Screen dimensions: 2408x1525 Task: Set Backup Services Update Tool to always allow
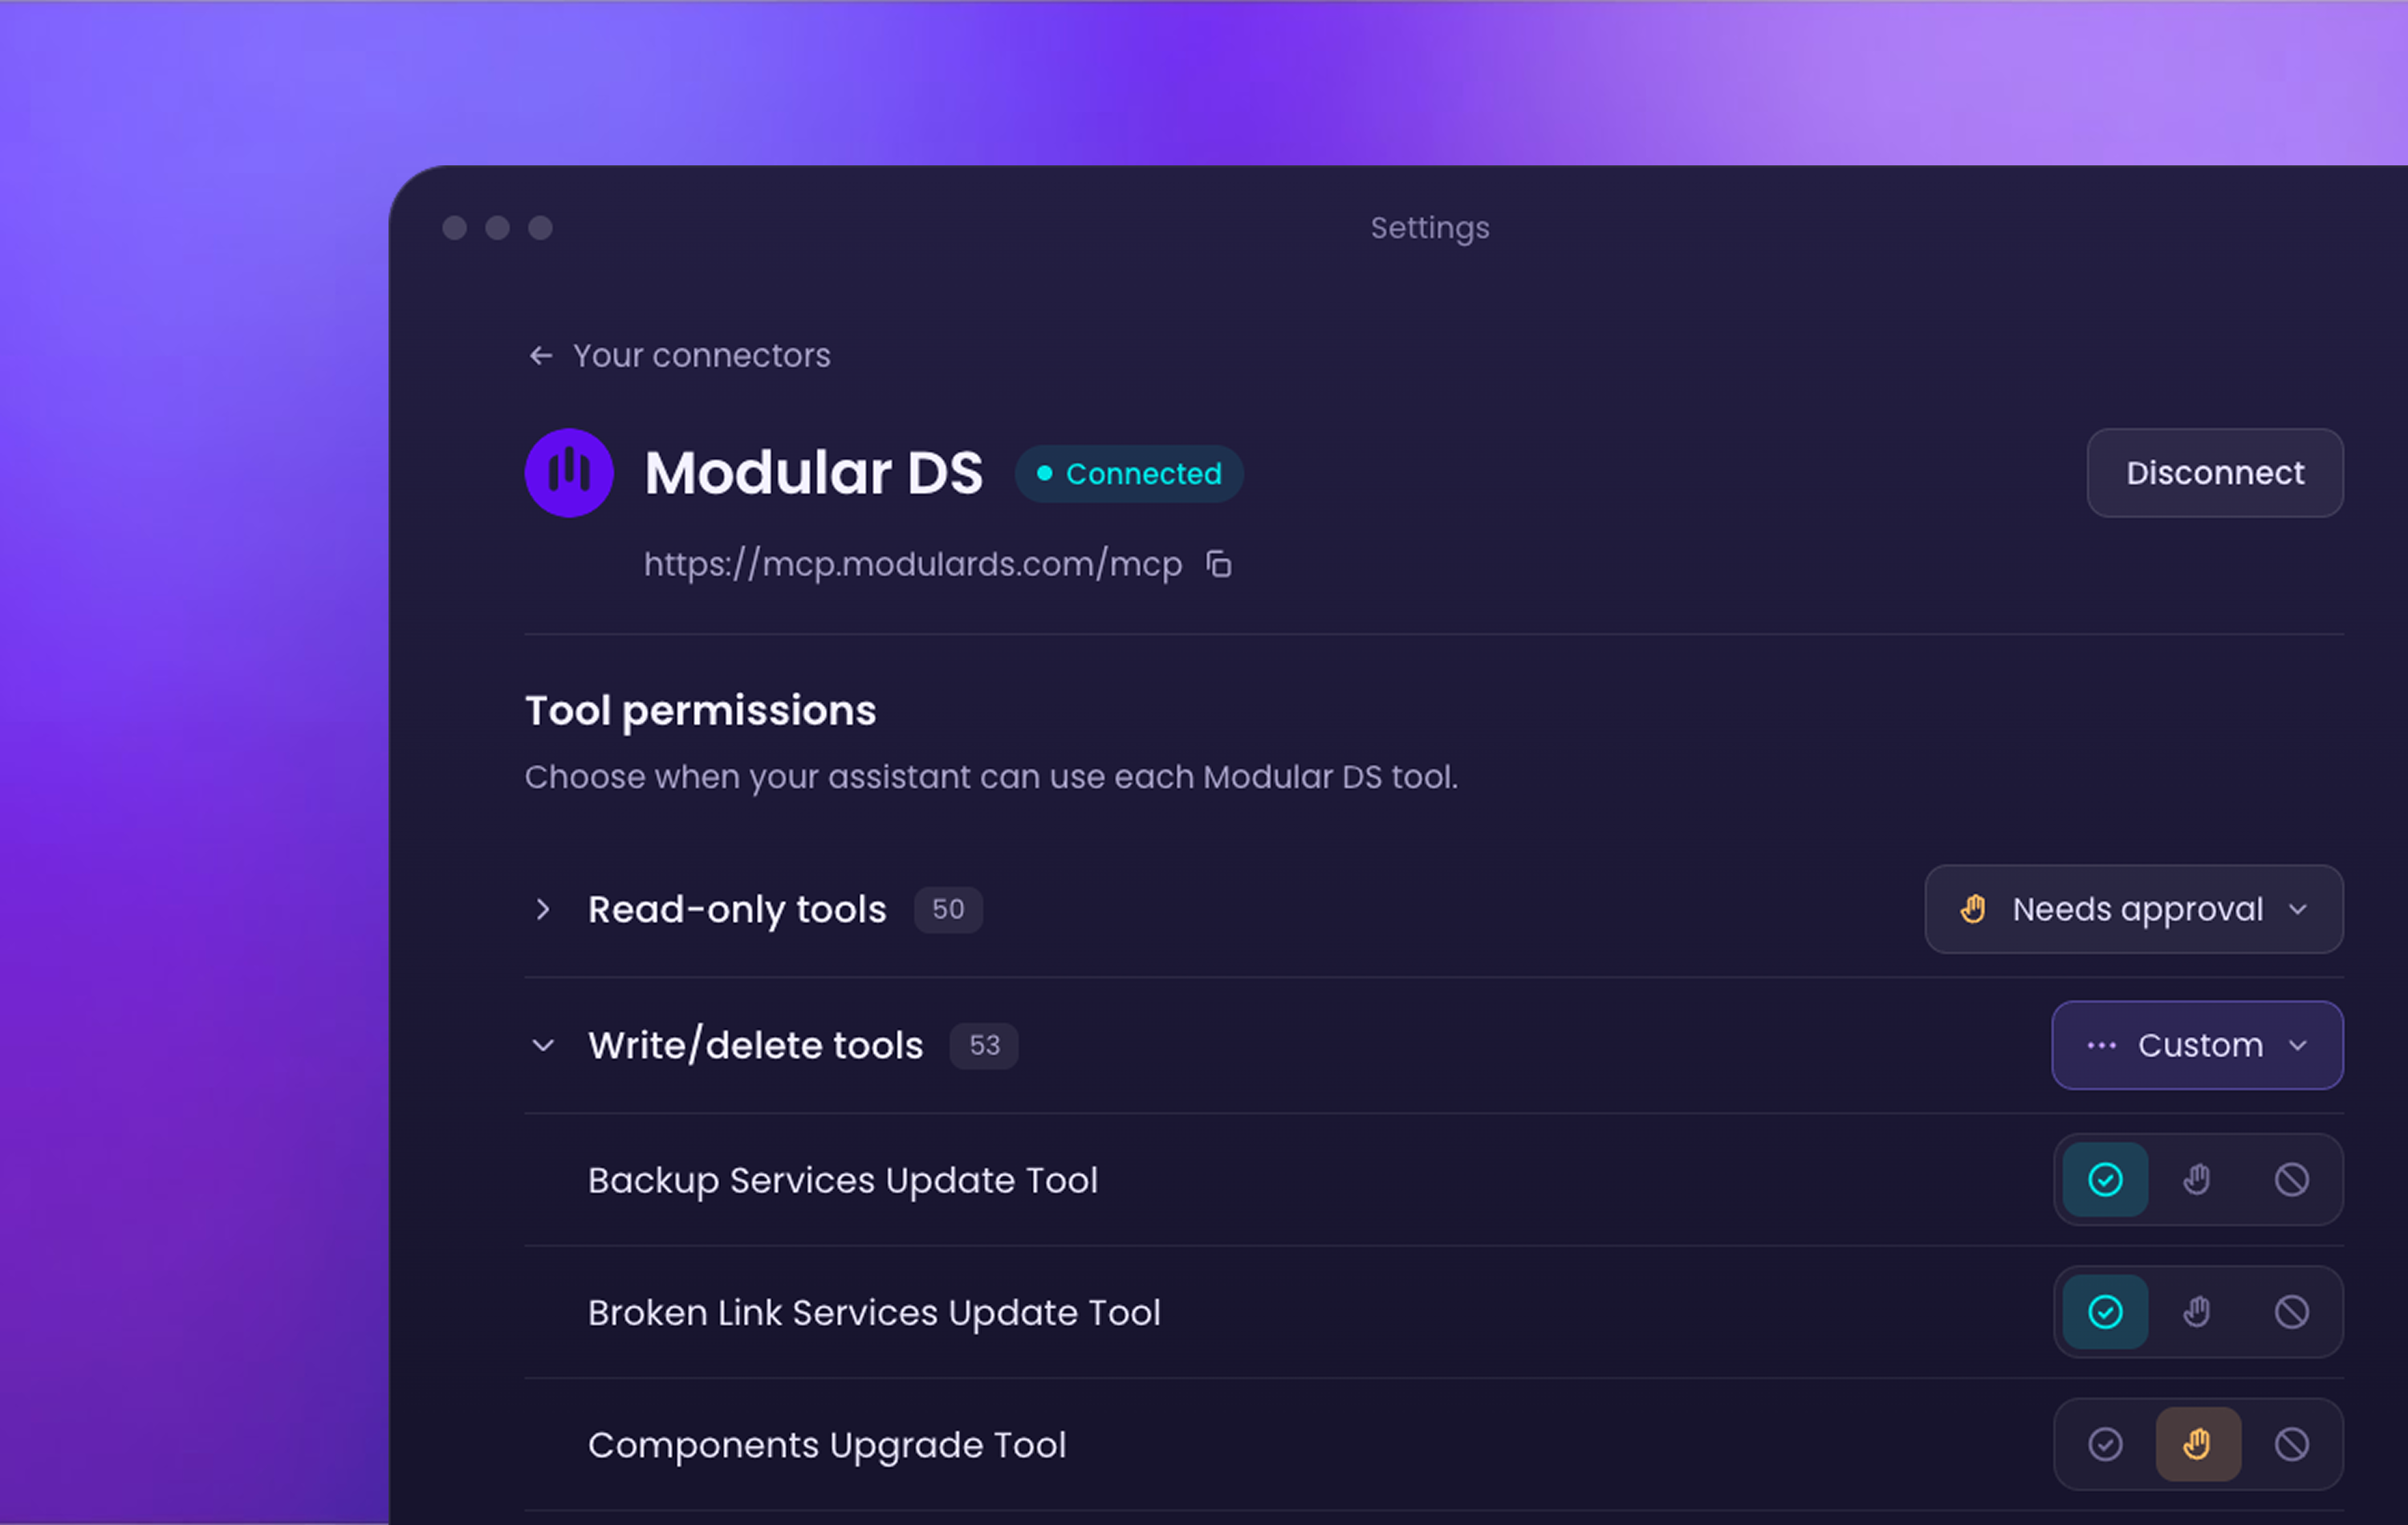pyautogui.click(x=2105, y=1180)
